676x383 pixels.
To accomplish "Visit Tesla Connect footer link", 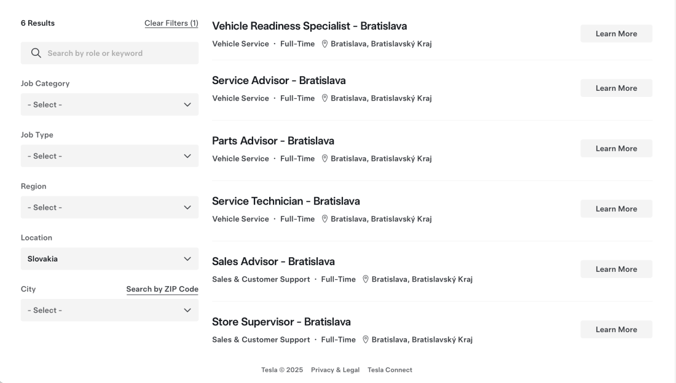I will coord(390,369).
